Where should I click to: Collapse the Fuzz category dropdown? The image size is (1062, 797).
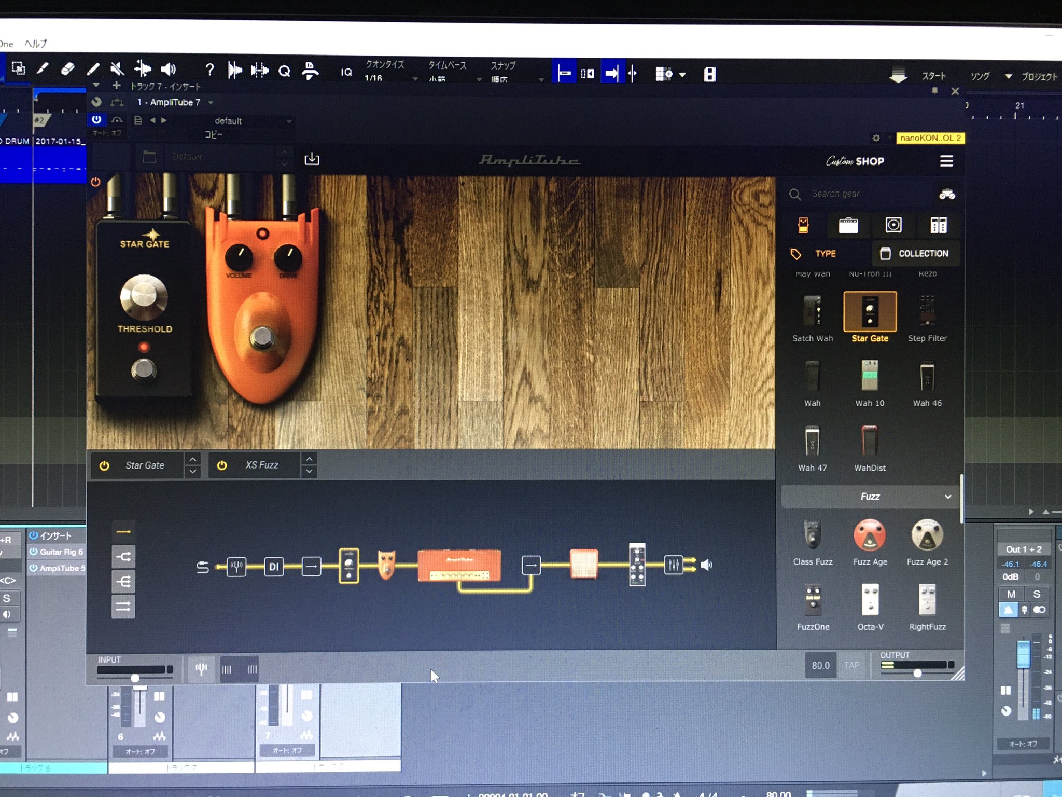click(x=948, y=497)
